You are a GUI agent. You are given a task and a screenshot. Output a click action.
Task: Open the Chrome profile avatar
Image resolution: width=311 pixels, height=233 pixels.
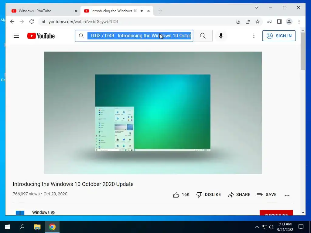click(289, 22)
